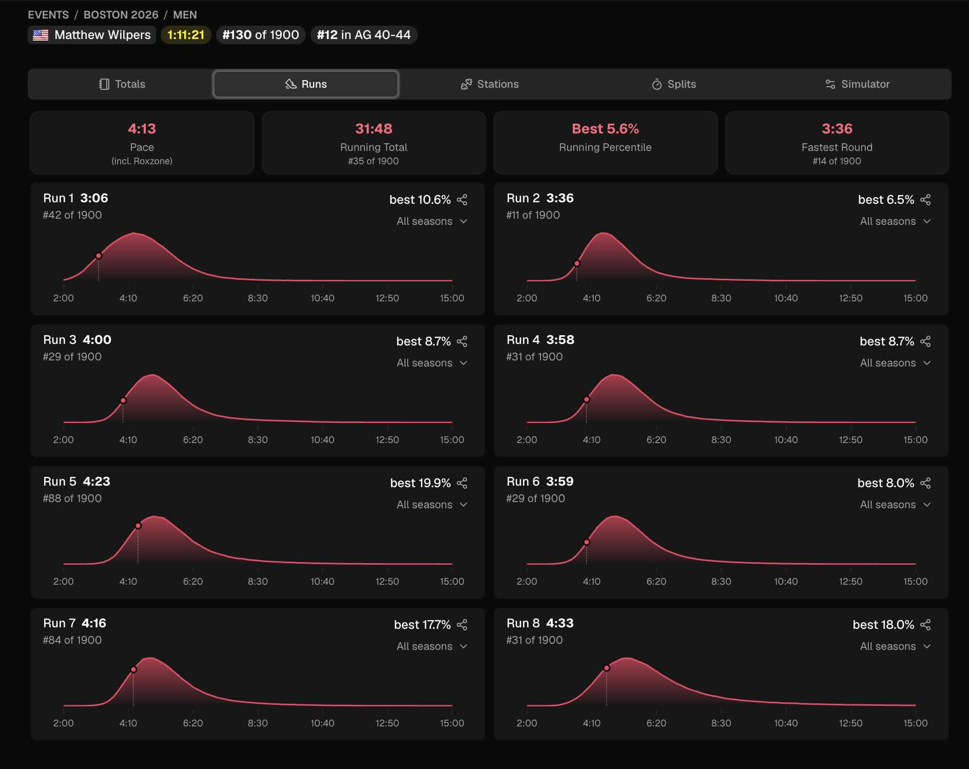
Task: Go to EVENTS breadcrumb
Action: [48, 15]
